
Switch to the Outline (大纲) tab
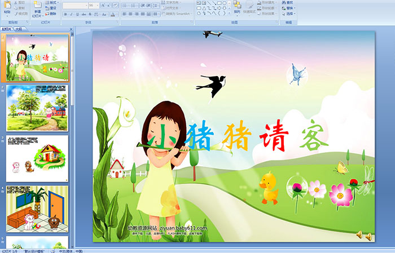coord(19,28)
